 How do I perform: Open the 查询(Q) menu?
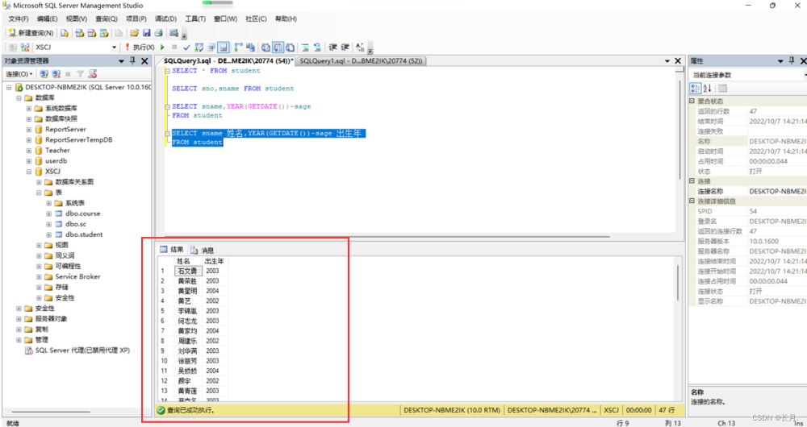[106, 19]
